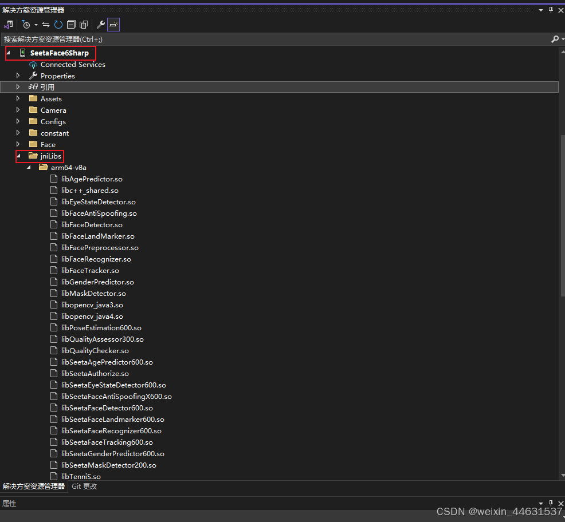
Task: Expand the constant folder
Action: click(18, 133)
